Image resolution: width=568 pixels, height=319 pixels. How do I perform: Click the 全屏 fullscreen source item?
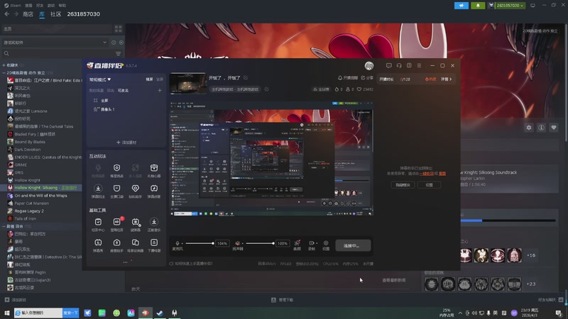coord(104,101)
